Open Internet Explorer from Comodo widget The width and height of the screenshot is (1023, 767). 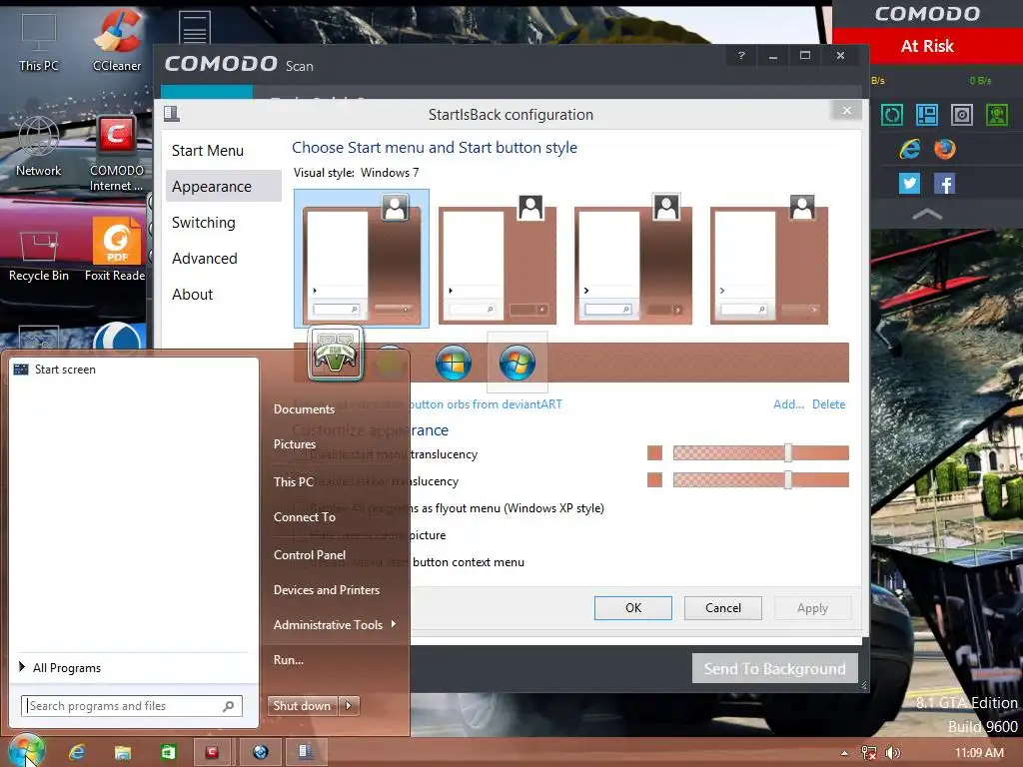909,150
